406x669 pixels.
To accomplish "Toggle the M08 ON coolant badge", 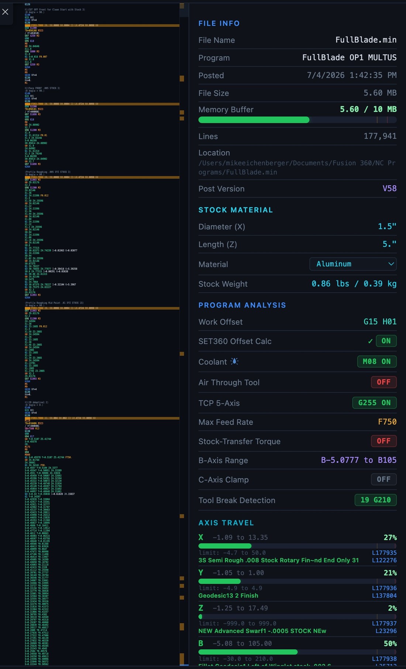I will click(x=377, y=361).
